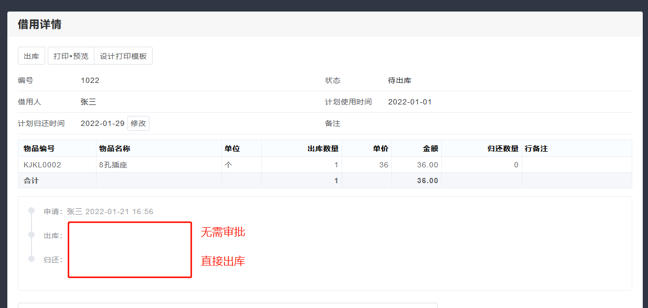The image size is (648, 308).
Task: Click the 出库 button at top
Action: (x=31, y=56)
